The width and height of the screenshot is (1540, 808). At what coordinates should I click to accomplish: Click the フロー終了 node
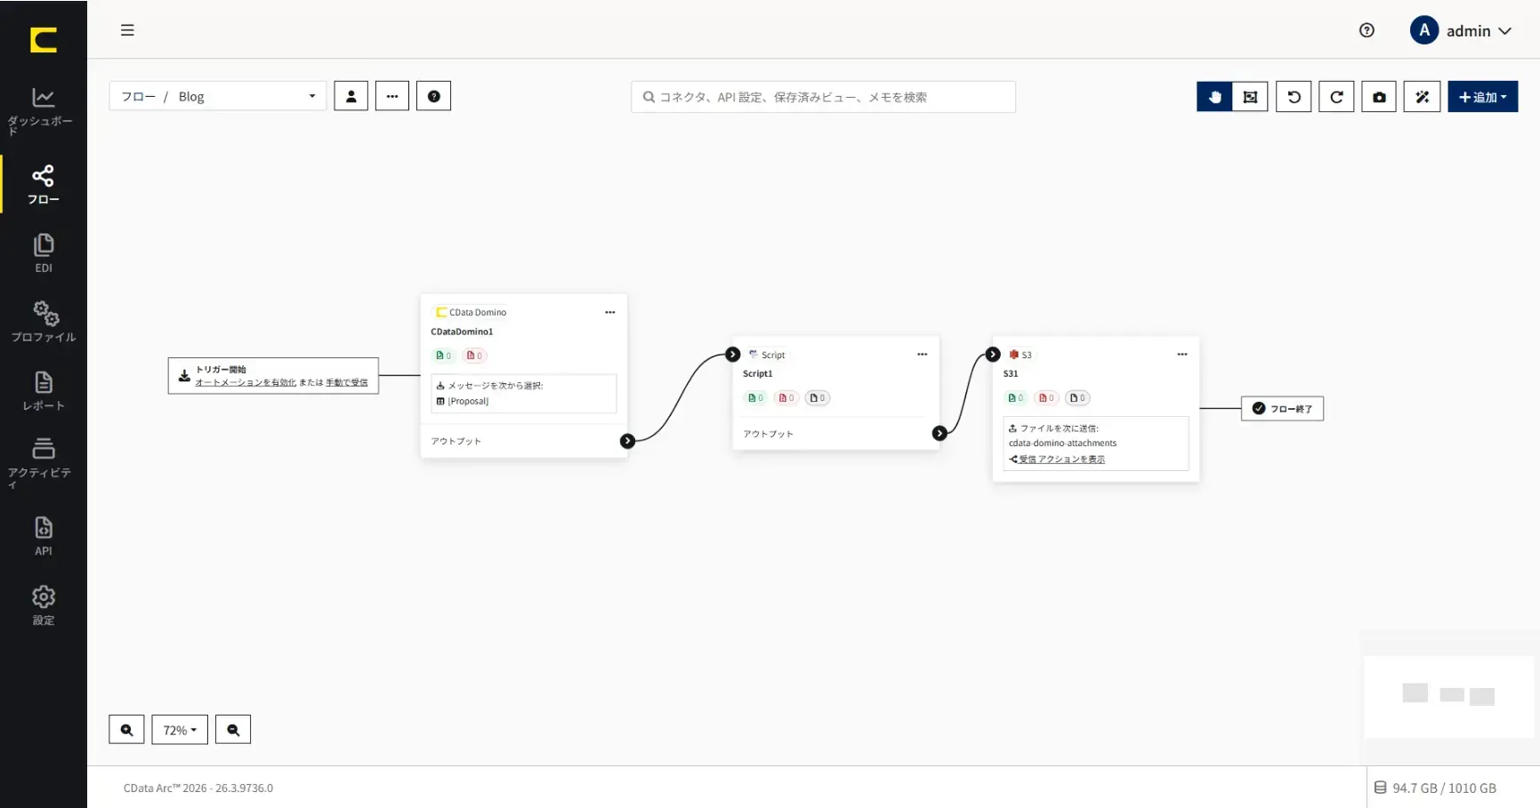(x=1282, y=409)
